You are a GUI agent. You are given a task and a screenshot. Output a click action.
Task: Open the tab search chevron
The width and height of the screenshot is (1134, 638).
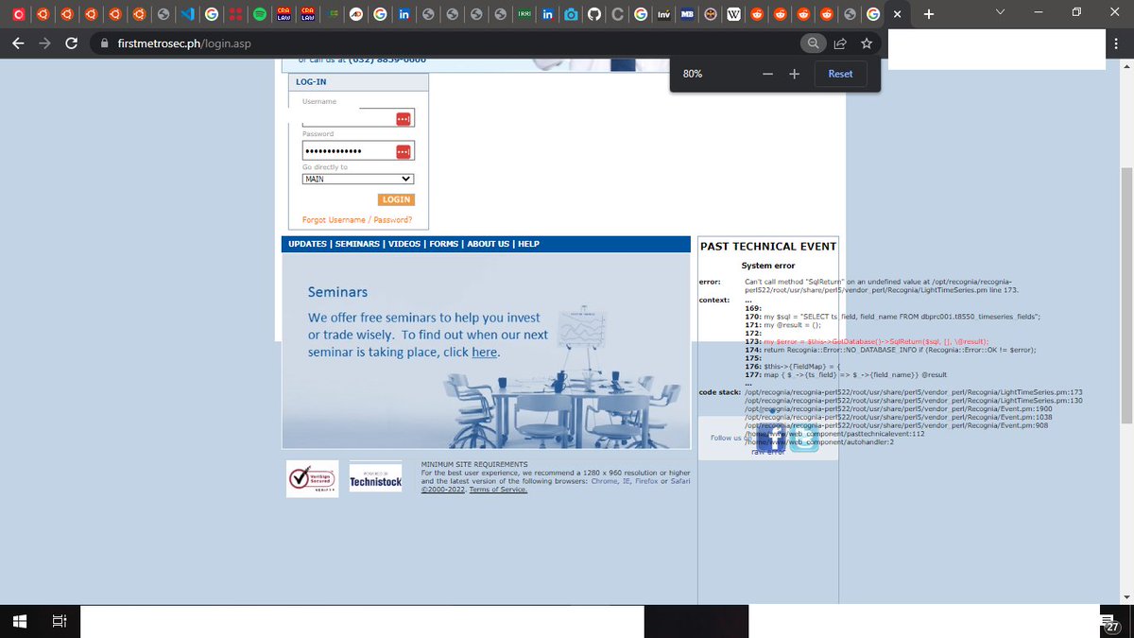[x=1000, y=12]
